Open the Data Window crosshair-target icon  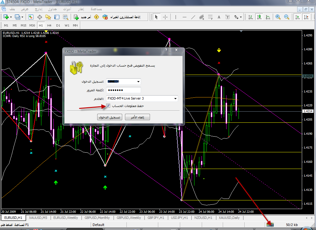39,17
